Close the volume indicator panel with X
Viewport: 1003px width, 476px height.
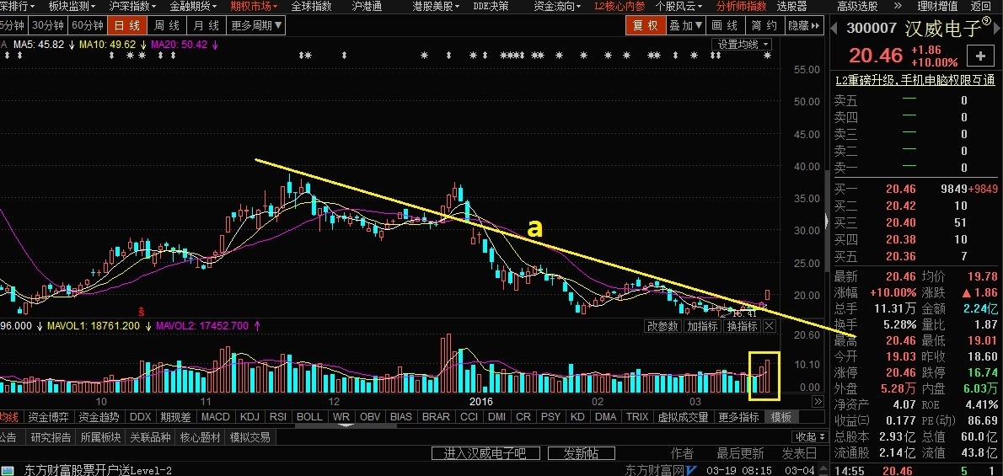point(770,326)
